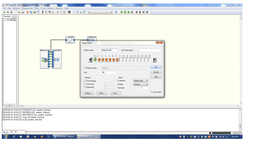Expand the Module tree node
The image size is (278, 145).
pyautogui.click(x=5, y=20)
